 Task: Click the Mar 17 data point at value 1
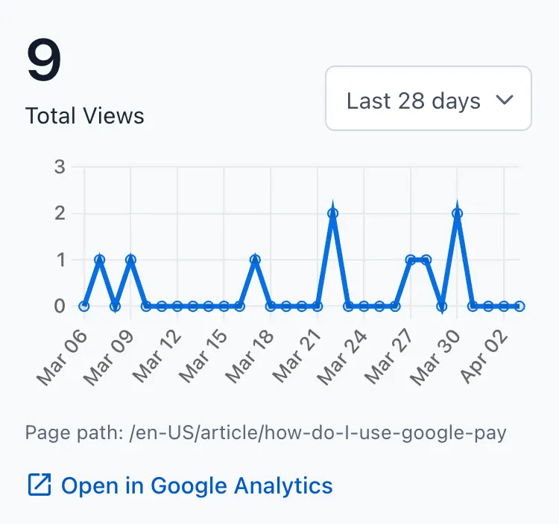coord(255,260)
